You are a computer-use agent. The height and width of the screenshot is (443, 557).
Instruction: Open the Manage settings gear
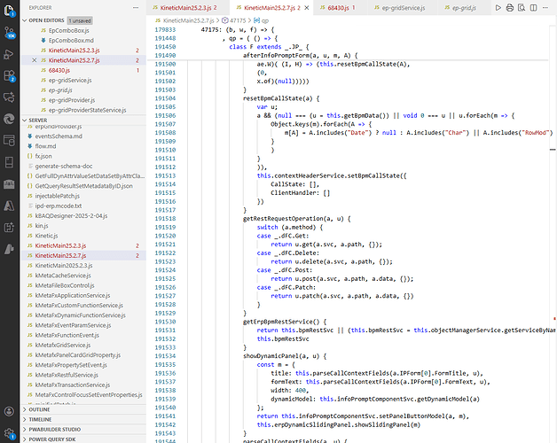coord(9,433)
